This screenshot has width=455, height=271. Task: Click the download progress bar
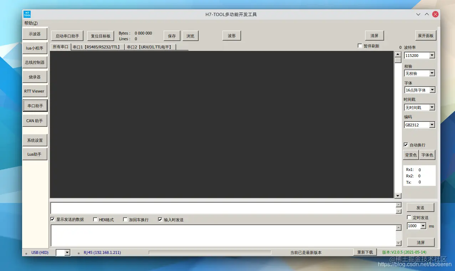pyautogui.click(x=210, y=252)
